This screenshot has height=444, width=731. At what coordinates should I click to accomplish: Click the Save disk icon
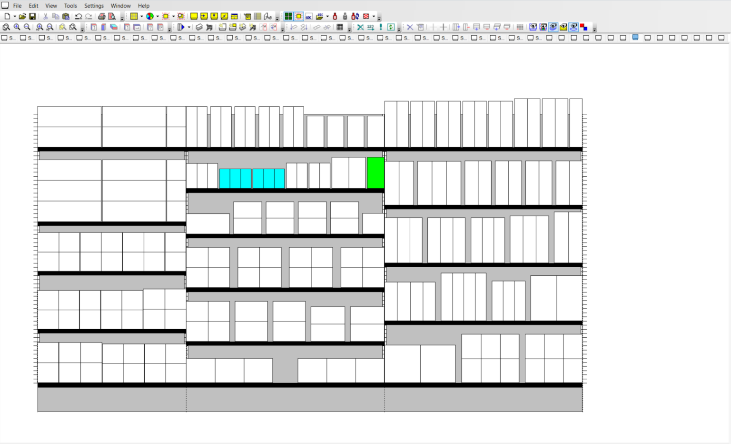coord(32,16)
